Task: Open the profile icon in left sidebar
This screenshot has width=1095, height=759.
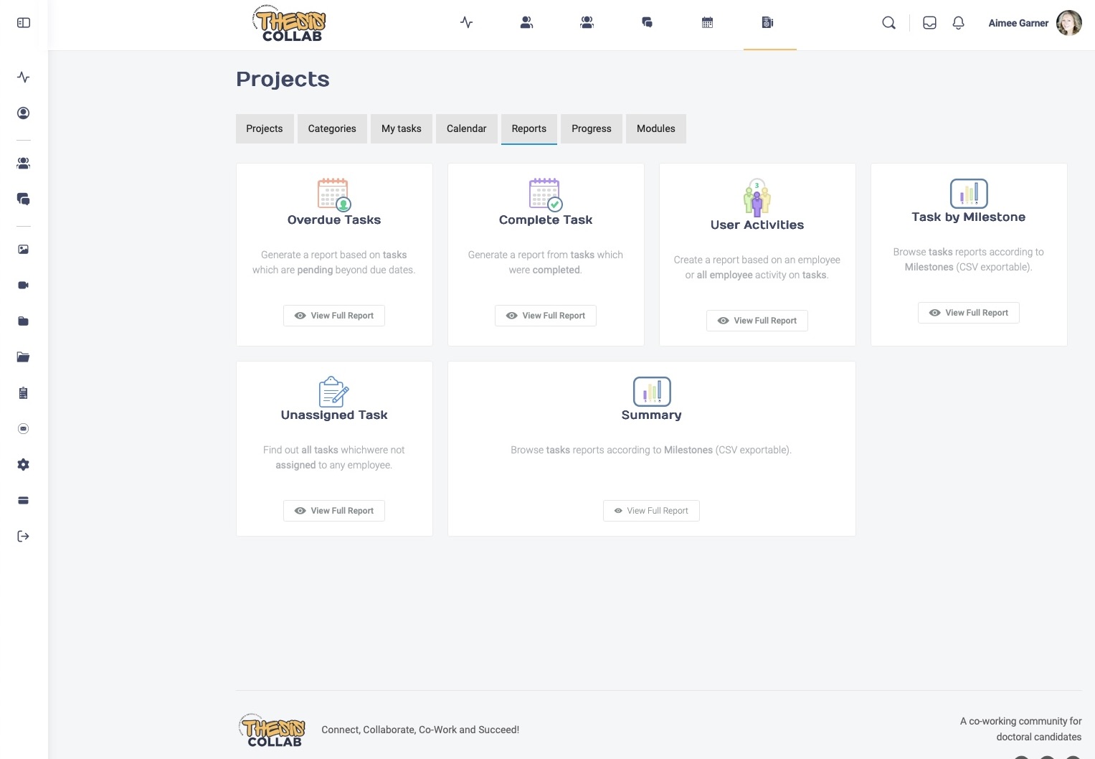Action: (x=24, y=113)
